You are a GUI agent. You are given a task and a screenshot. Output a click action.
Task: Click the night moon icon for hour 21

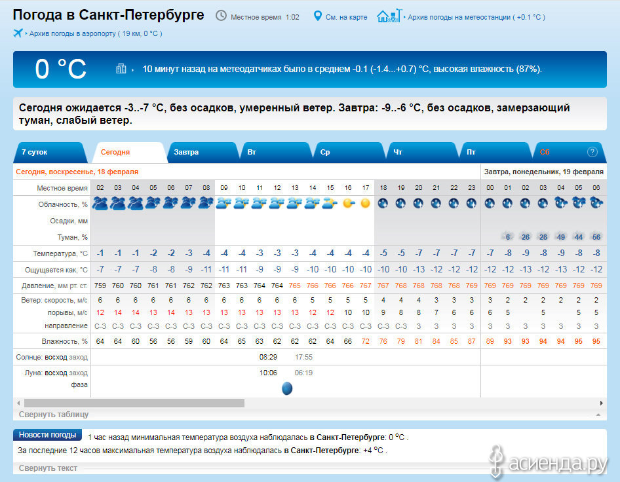coord(436,204)
